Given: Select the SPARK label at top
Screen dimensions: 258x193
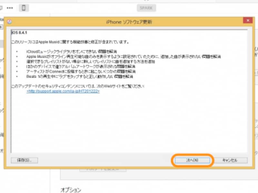Looking at the screenshot, I should click(x=146, y=8).
